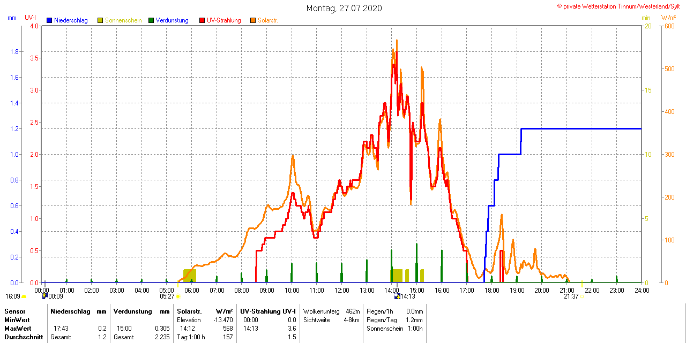Select the Solarstr. legend label

click(x=267, y=20)
